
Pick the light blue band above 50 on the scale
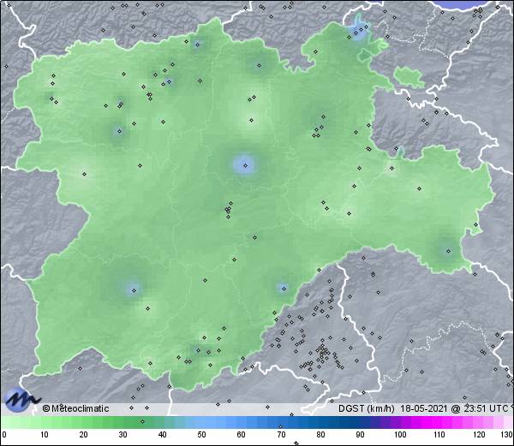coord(201,422)
